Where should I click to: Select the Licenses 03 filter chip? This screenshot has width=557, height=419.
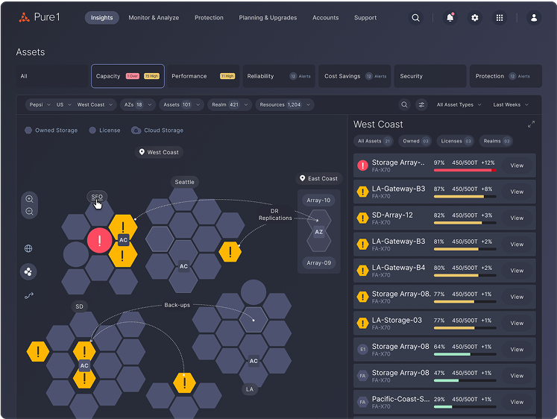click(x=456, y=141)
